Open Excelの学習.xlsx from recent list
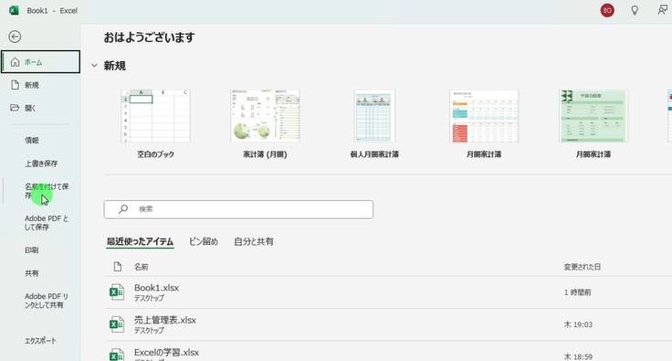Image resolution: width=672 pixels, height=361 pixels. (x=166, y=353)
